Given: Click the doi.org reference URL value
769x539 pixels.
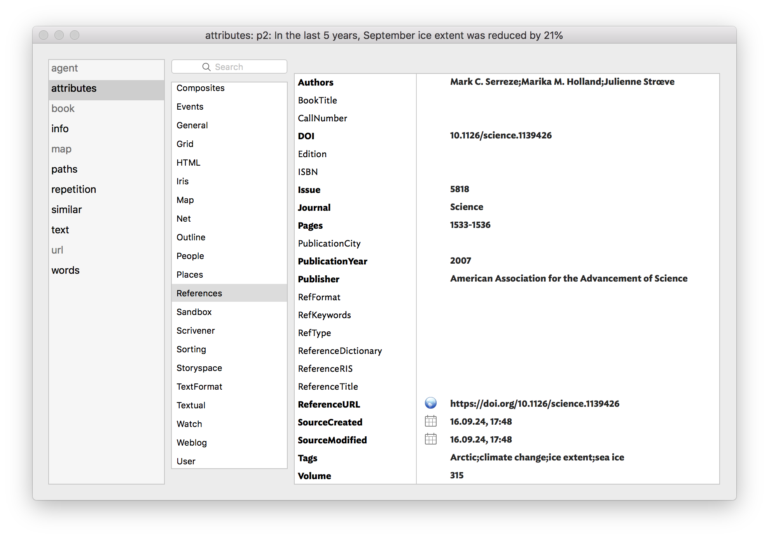Looking at the screenshot, I should (x=535, y=404).
